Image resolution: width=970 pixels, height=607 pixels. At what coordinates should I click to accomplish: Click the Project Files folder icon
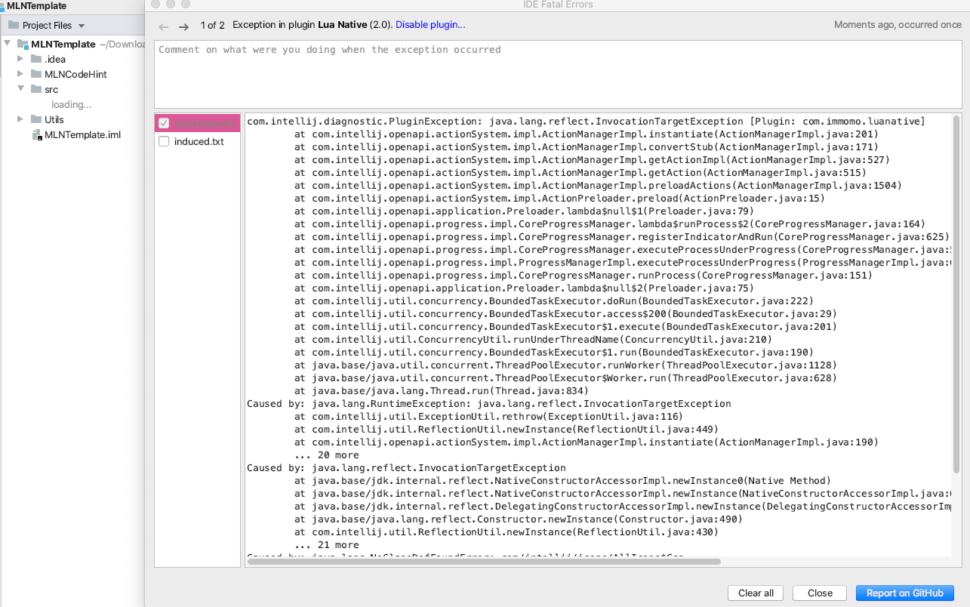click(14, 25)
